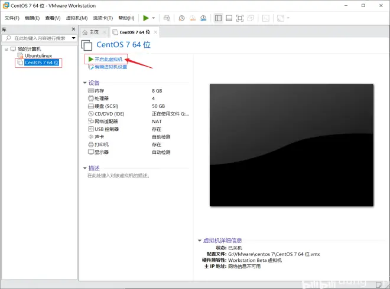
Task: Click the 硬盘 (SCSI) device row
Action: click(138, 106)
